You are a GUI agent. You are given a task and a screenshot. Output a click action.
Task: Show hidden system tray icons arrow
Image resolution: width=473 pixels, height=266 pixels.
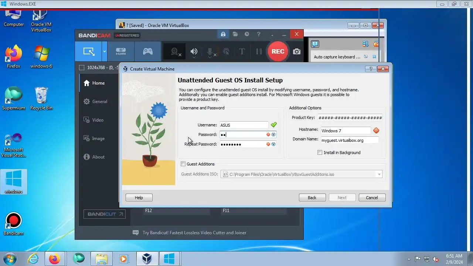[409, 259]
